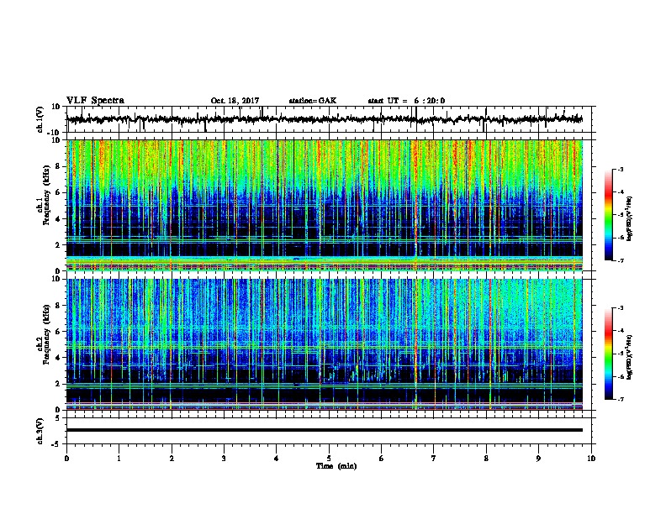Click the "-5" tick on ch.3(V) axis

56,444
